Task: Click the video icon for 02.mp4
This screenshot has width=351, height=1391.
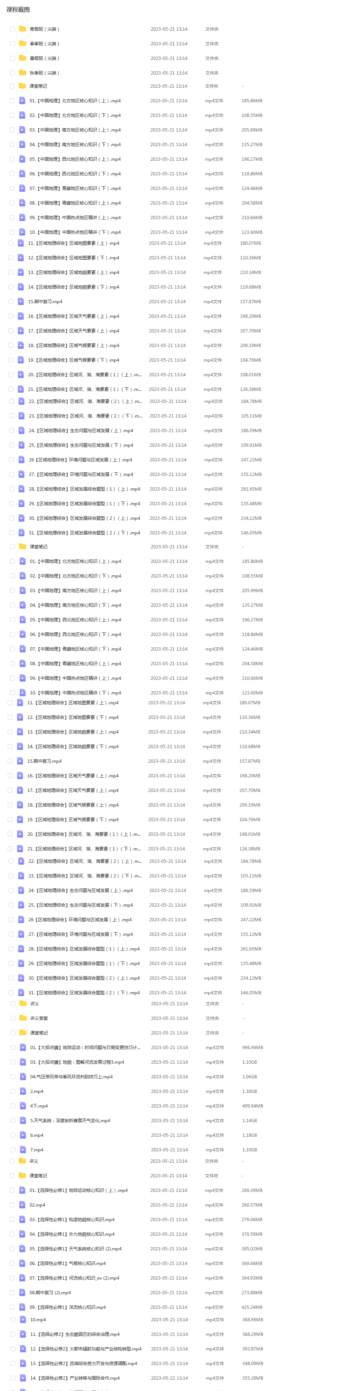Action: tap(22, 1204)
